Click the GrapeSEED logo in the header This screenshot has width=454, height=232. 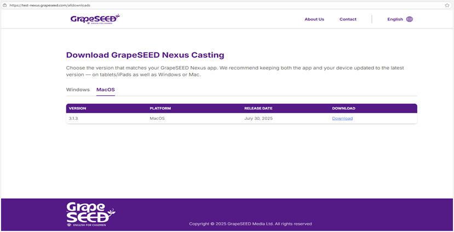95,19
